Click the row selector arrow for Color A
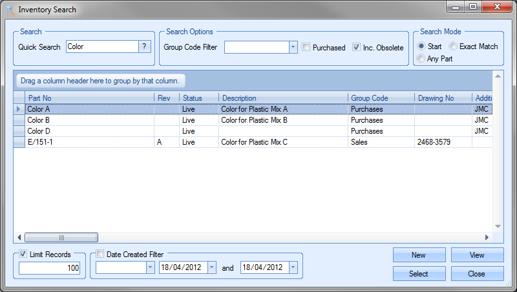This screenshot has height=292, width=517. click(19, 109)
